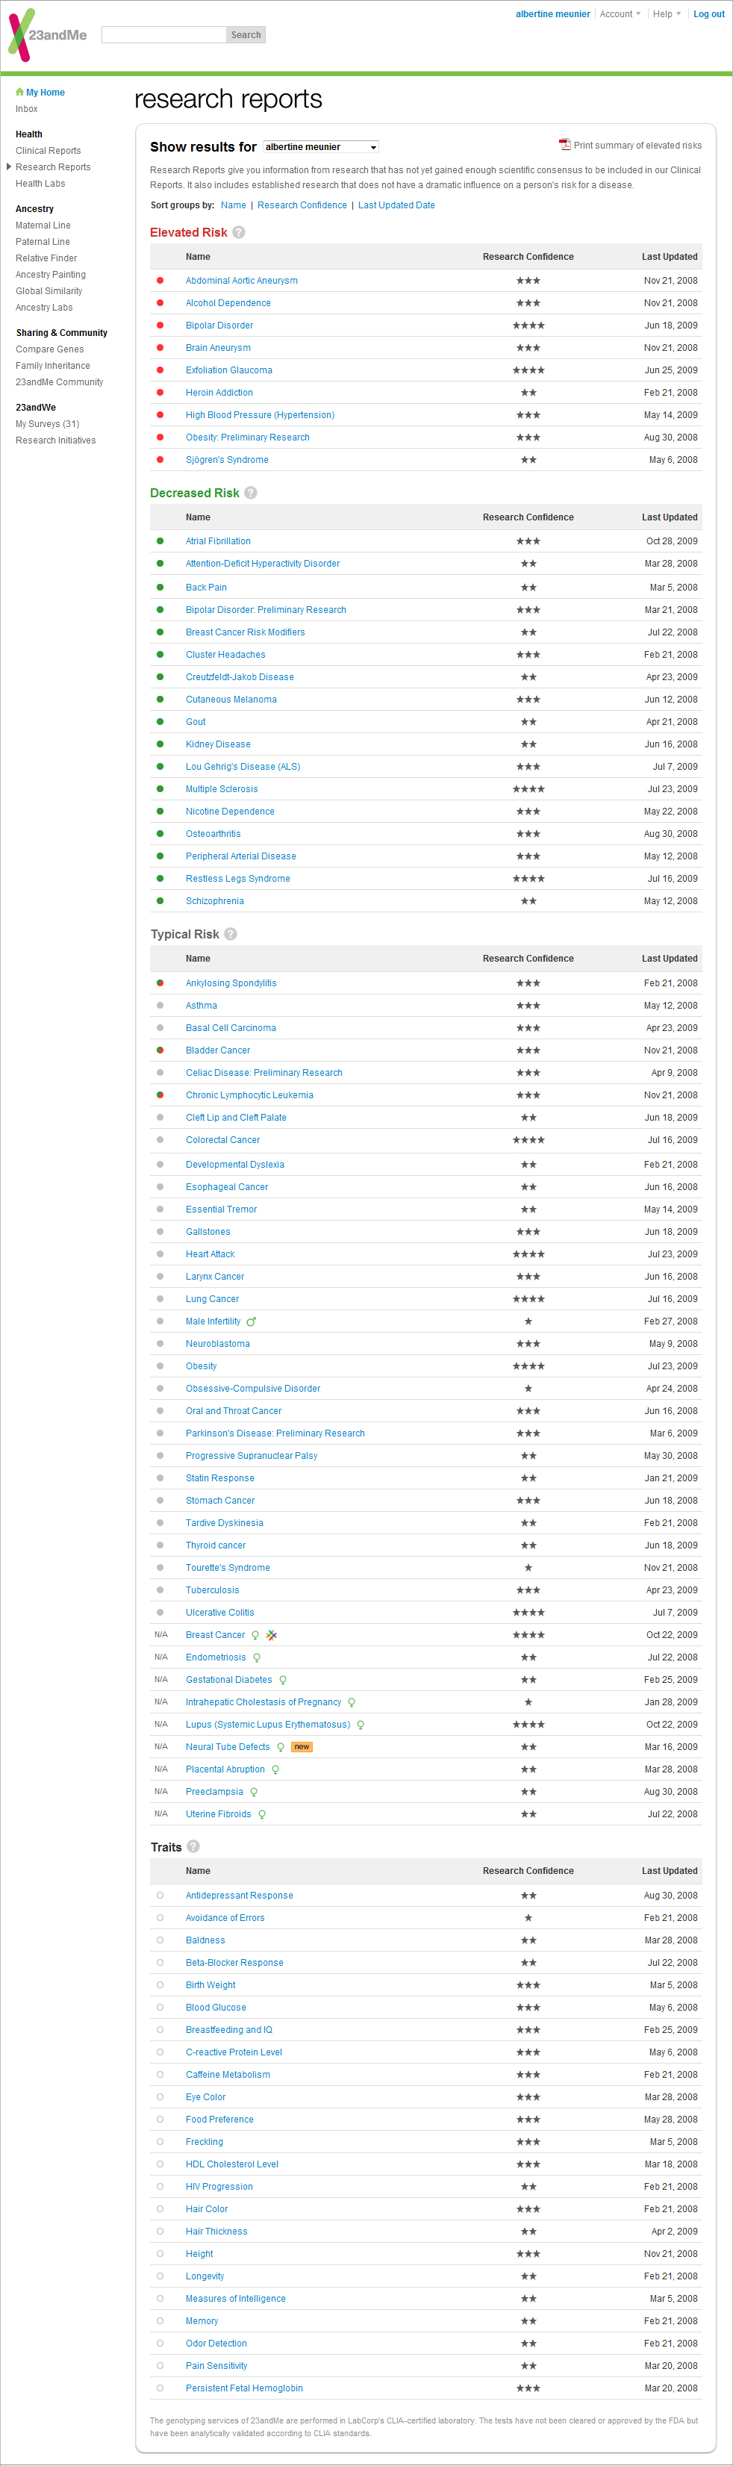This screenshot has height=2466, width=733.
Task: Open the help icon next to Elevated Risk
Action: [239, 233]
